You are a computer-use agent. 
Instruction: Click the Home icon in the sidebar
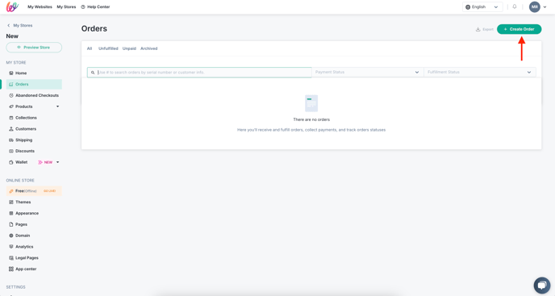11,73
